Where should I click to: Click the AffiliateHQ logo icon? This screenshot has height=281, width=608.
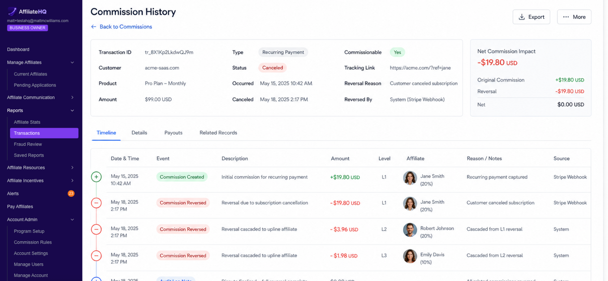(x=12, y=11)
